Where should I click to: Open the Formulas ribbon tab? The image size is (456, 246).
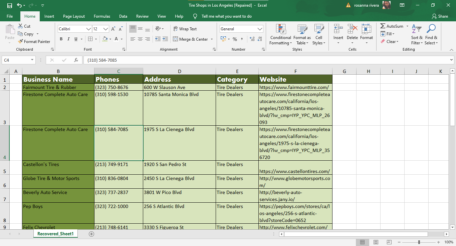102,16
